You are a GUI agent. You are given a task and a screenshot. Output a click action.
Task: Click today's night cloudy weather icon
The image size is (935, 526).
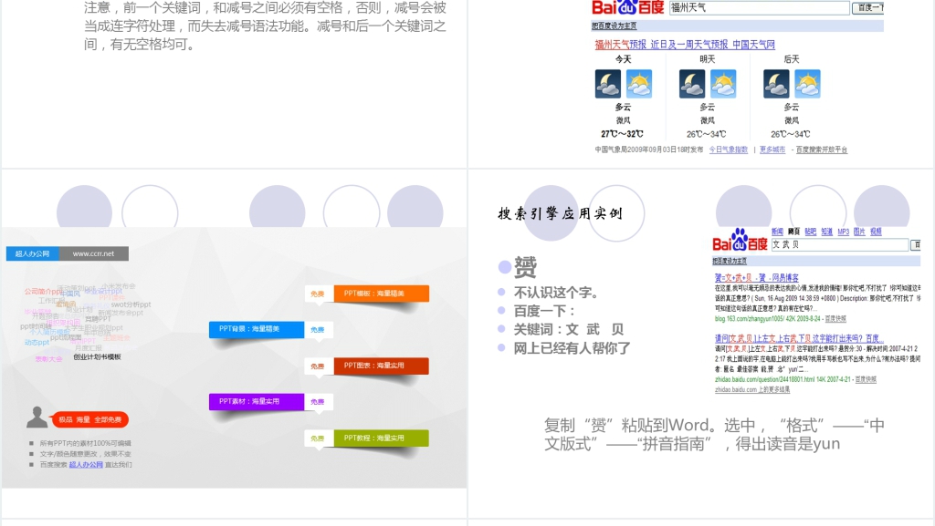click(608, 84)
